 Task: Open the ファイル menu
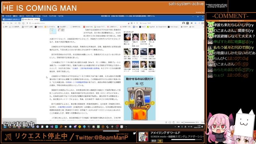(8, 16)
